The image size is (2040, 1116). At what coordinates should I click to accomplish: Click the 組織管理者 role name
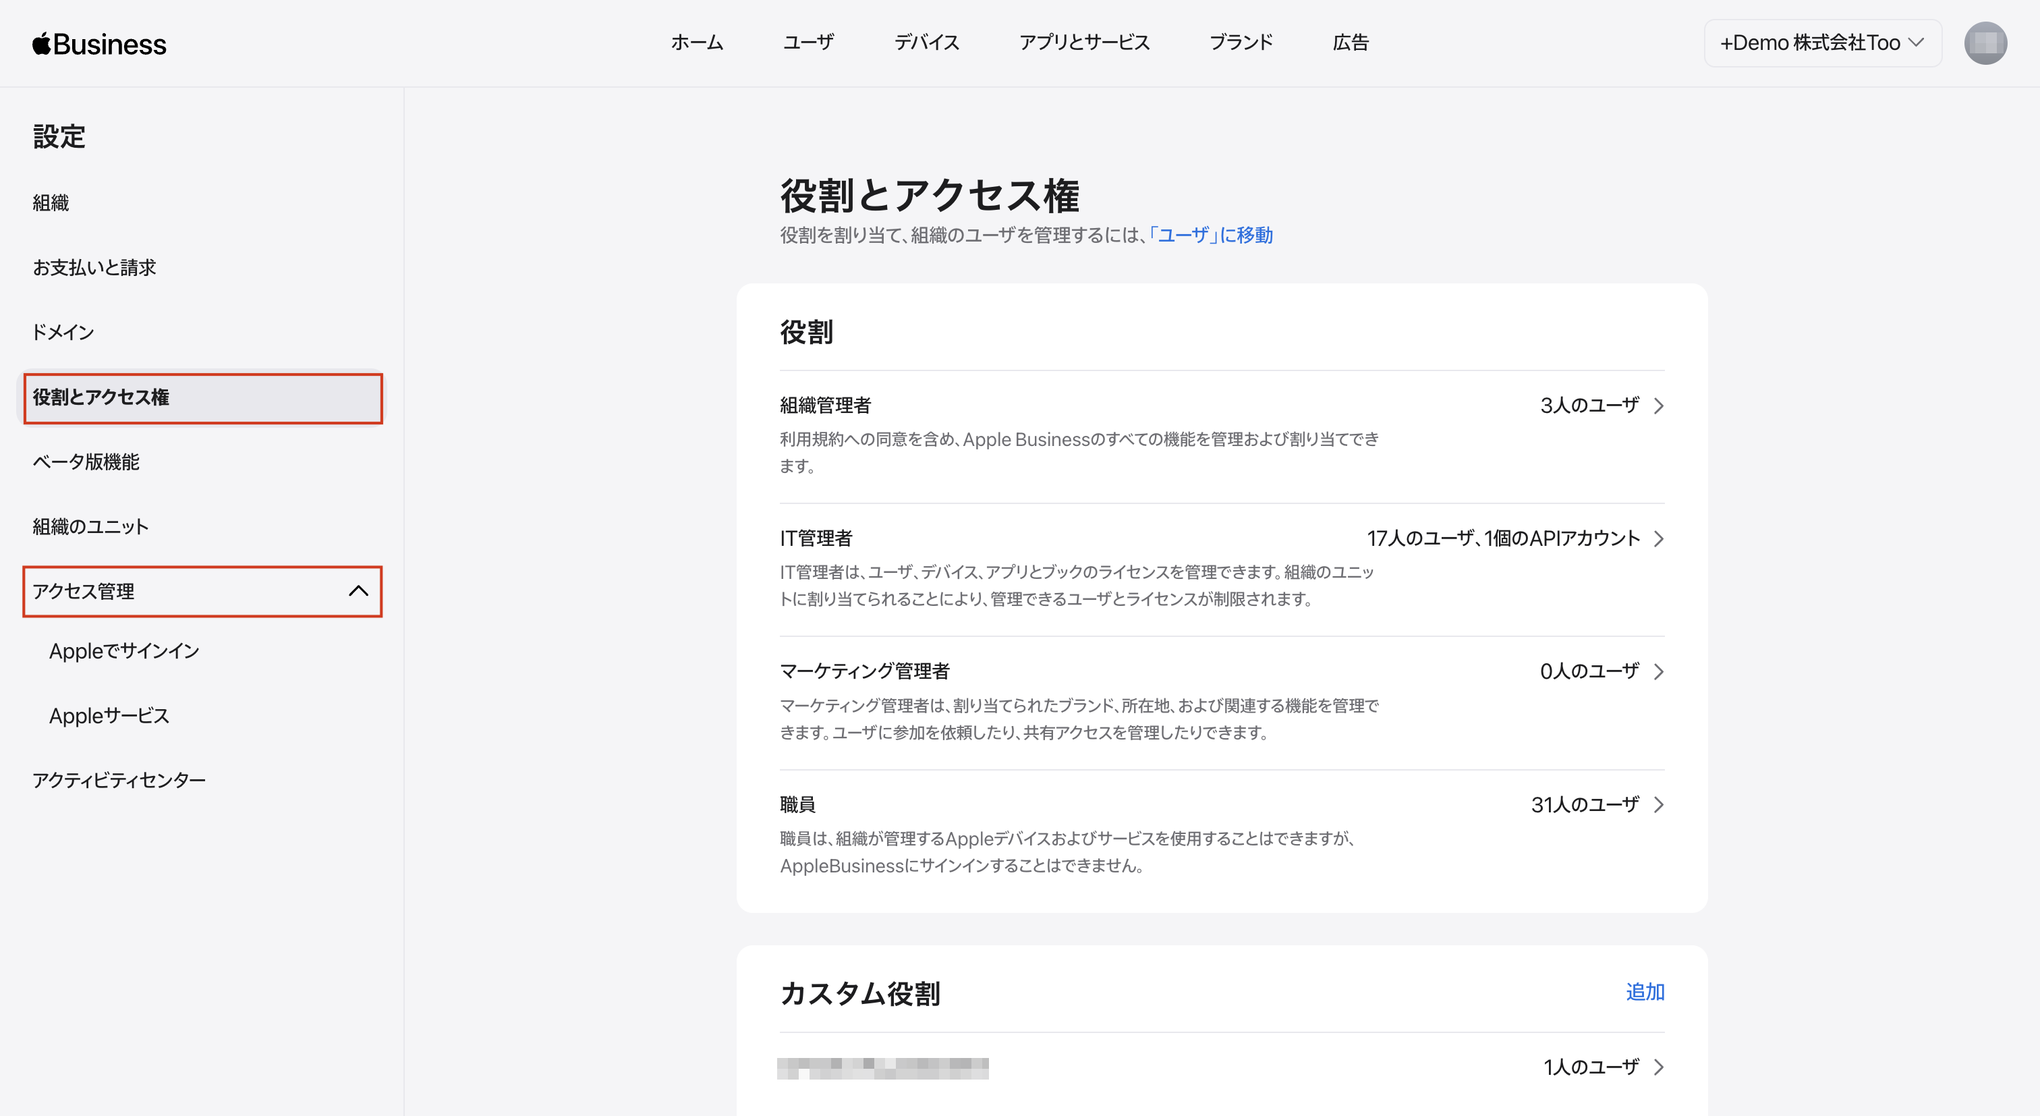(x=825, y=406)
